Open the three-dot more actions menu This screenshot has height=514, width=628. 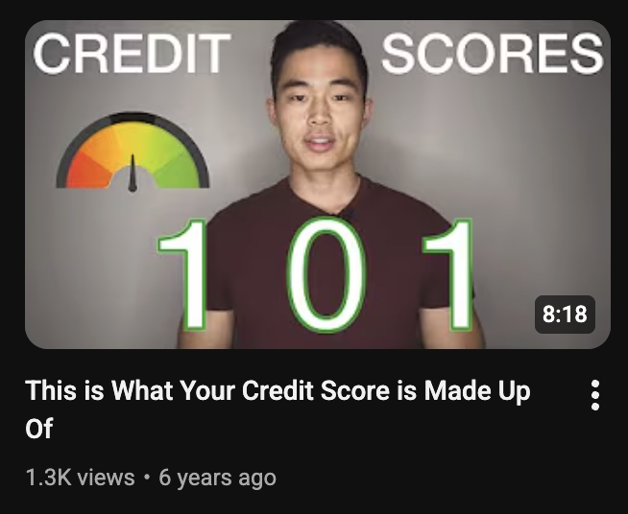click(595, 395)
